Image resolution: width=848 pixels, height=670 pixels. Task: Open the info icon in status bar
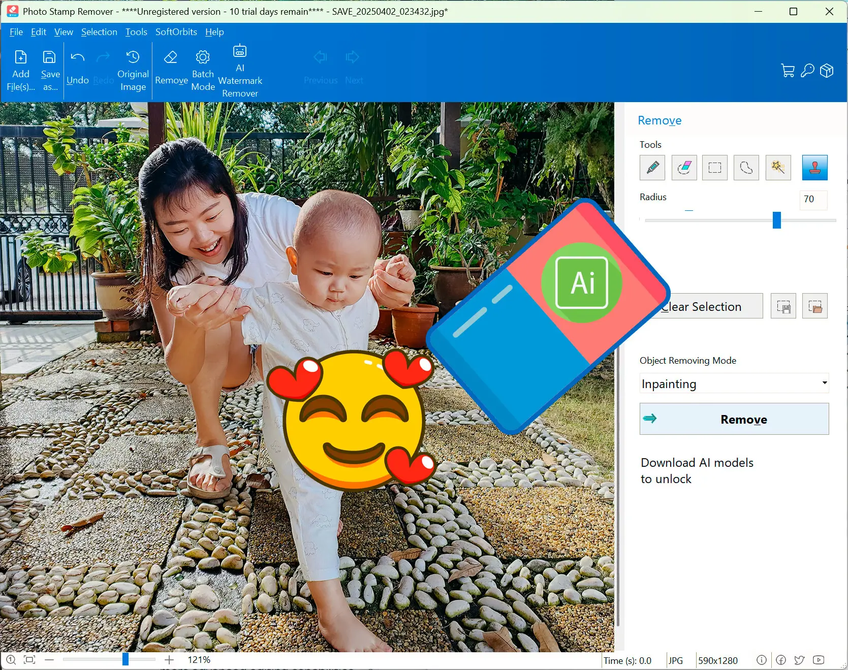(x=761, y=660)
